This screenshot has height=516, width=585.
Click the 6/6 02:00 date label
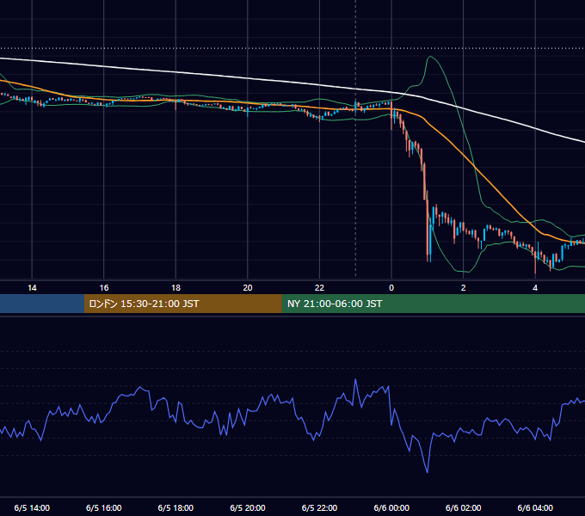pyautogui.click(x=464, y=507)
